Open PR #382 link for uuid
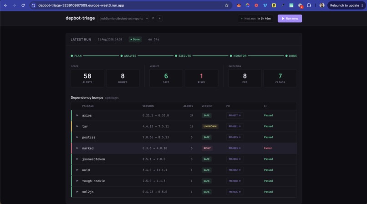This screenshot has width=367, height=204. pyautogui.click(x=234, y=170)
